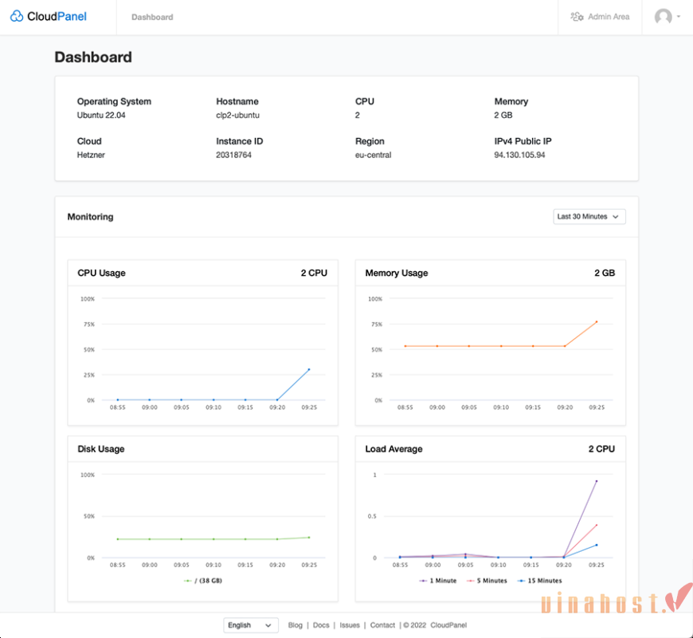The width and height of the screenshot is (693, 638).
Task: Select the CPU Usage chart panel
Action: (x=202, y=343)
